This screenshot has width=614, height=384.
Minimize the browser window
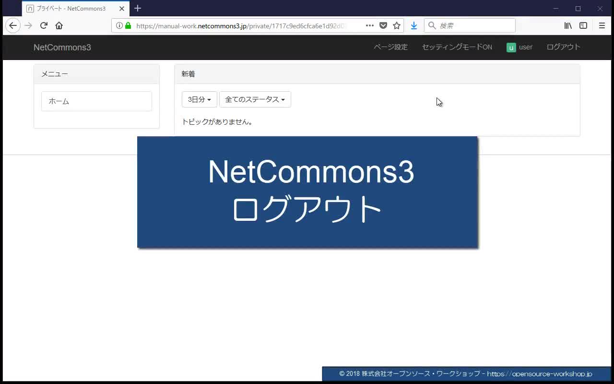click(x=556, y=9)
